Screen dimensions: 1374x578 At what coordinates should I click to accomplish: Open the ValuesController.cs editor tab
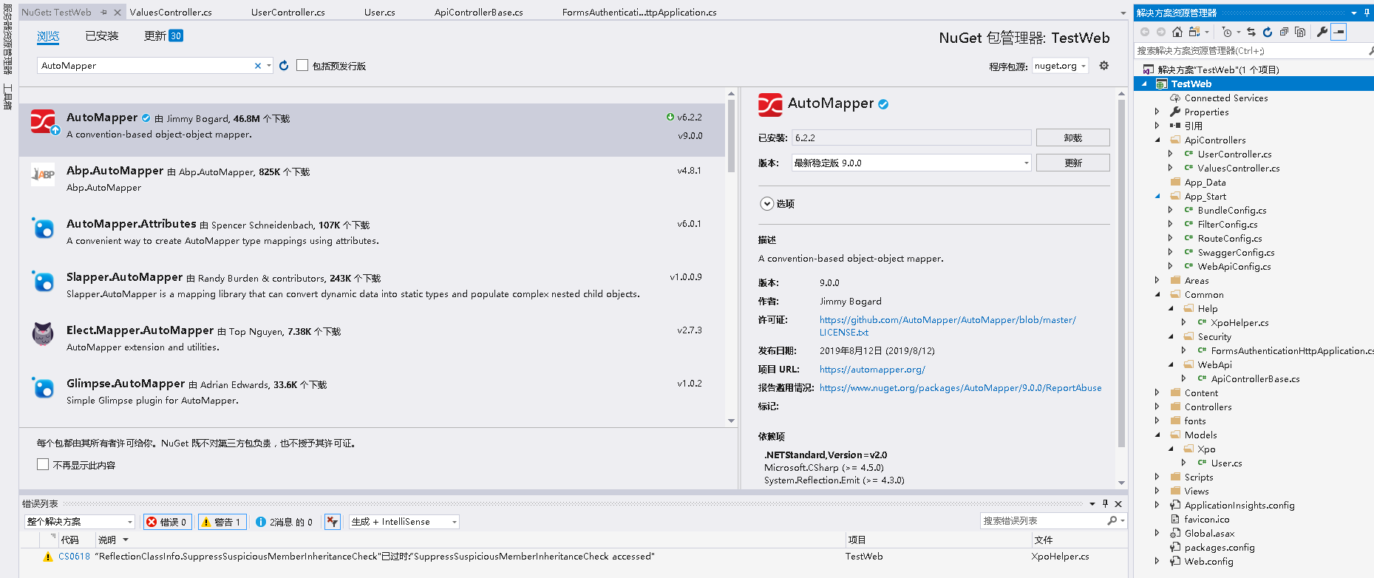[x=171, y=13]
